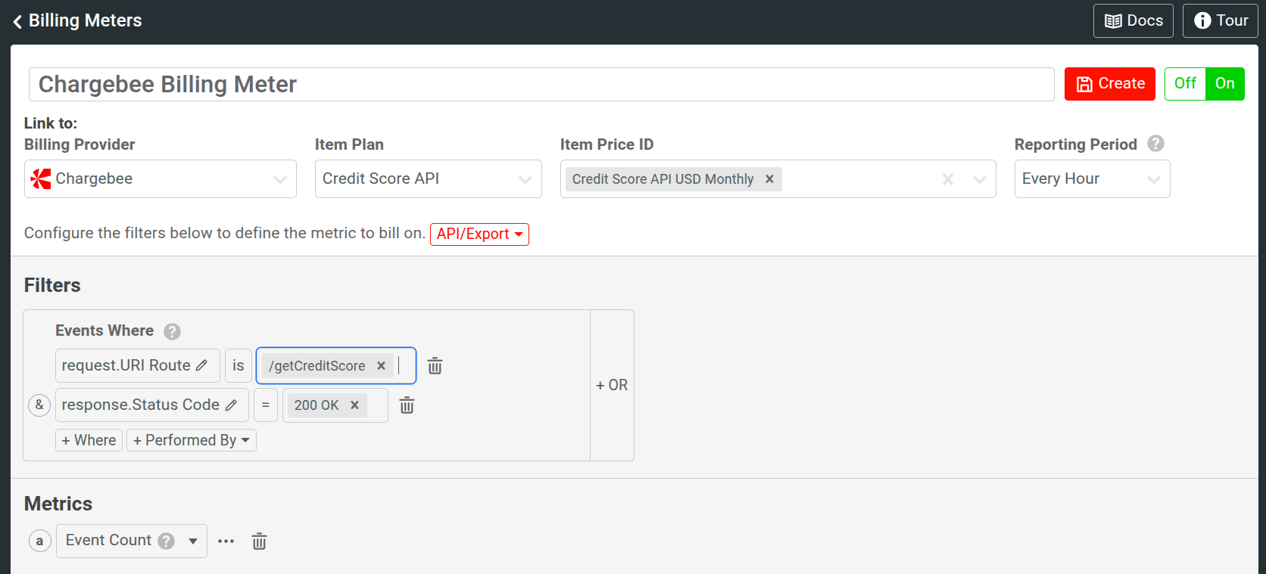Switch the meter Off
Viewport: 1266px width, 574px height.
1185,83
